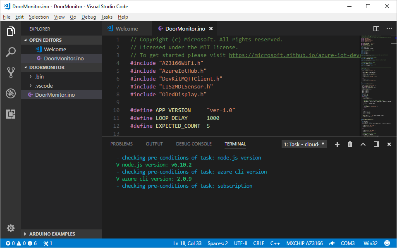Open the Debug view icon
The image size is (397, 248).
pos(11,93)
